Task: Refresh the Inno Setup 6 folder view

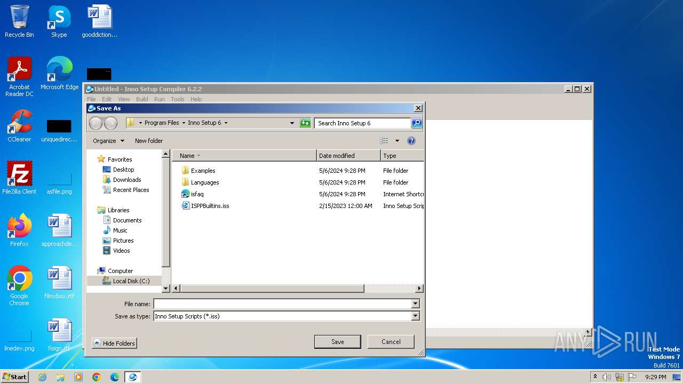Action: (305, 123)
